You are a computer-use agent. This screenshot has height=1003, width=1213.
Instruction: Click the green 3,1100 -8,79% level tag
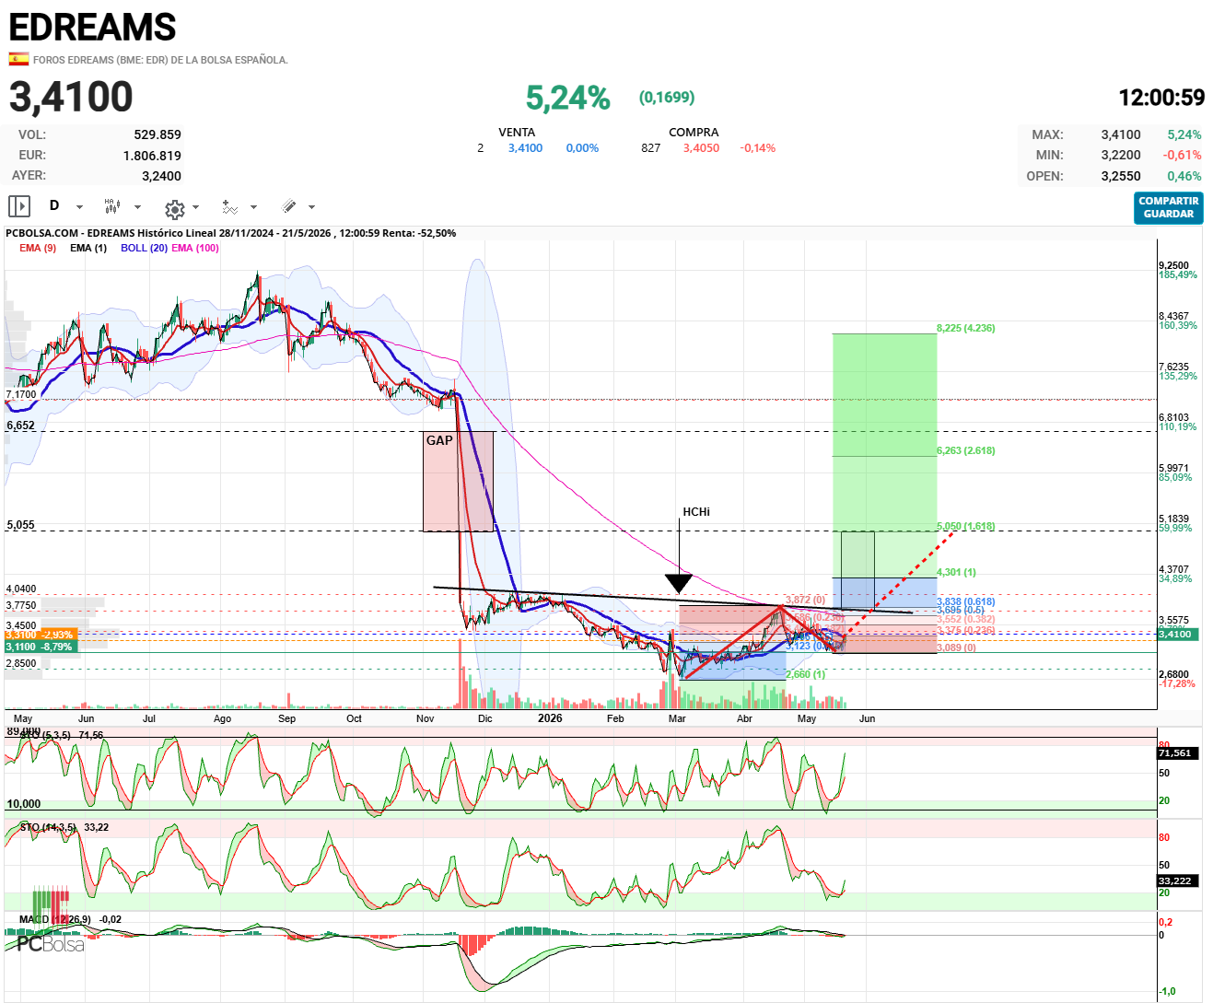[40, 647]
